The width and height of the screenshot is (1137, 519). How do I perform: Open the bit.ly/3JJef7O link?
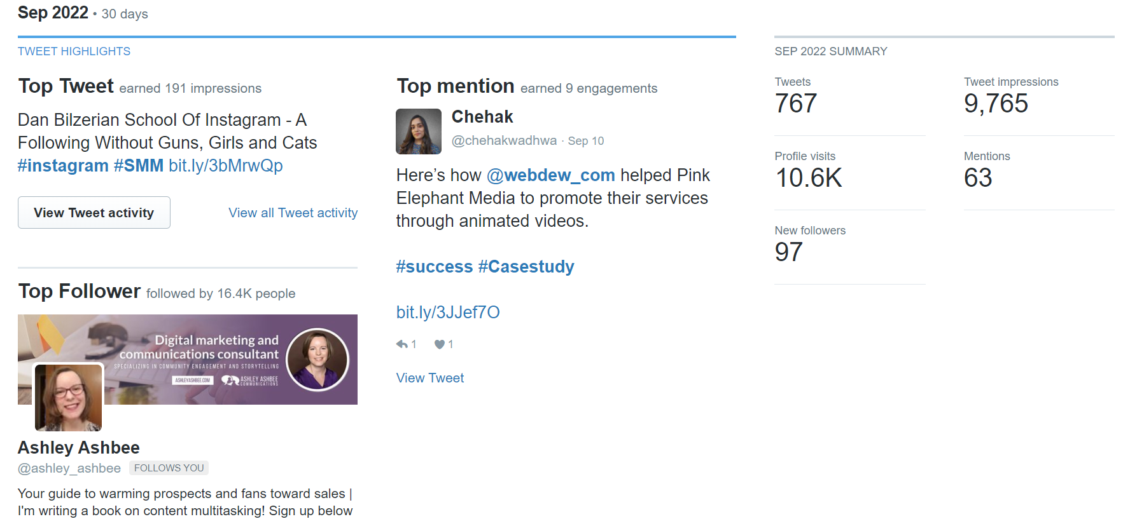[x=448, y=313]
